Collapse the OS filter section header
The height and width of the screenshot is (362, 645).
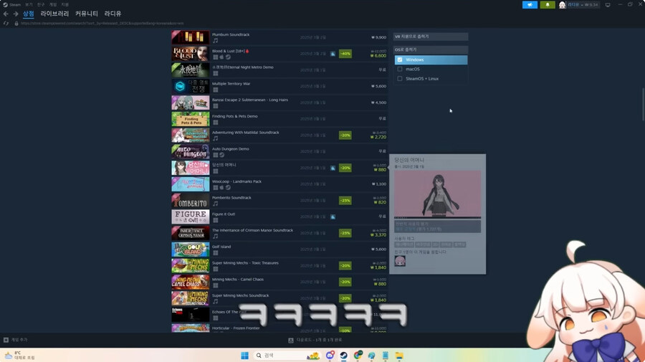pos(430,49)
